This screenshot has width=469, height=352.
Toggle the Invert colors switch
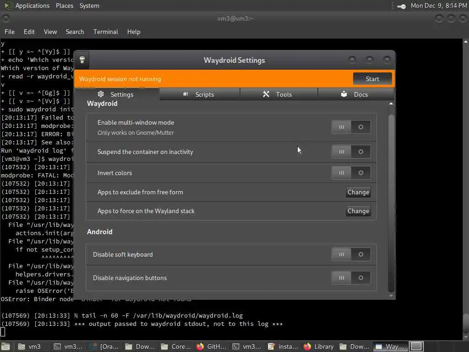tap(351, 173)
